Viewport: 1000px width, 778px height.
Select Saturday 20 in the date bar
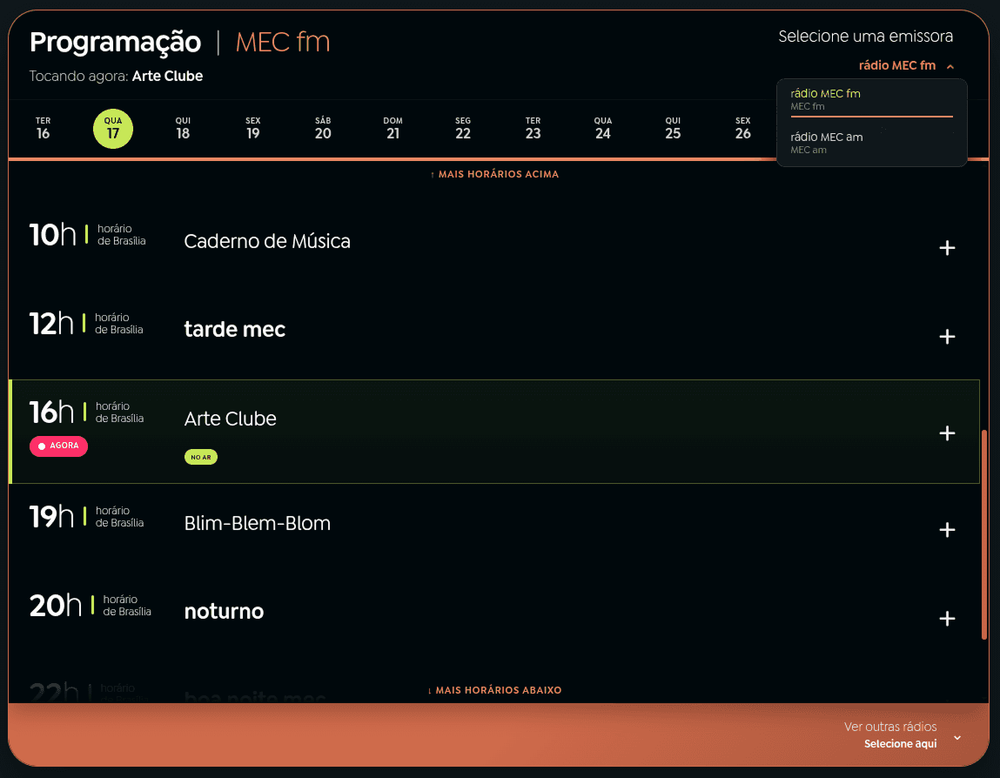coord(323,129)
